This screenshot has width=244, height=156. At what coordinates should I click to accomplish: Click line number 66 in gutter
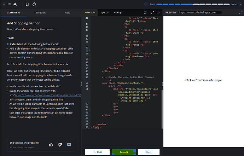pyautogui.click(x=87, y=116)
